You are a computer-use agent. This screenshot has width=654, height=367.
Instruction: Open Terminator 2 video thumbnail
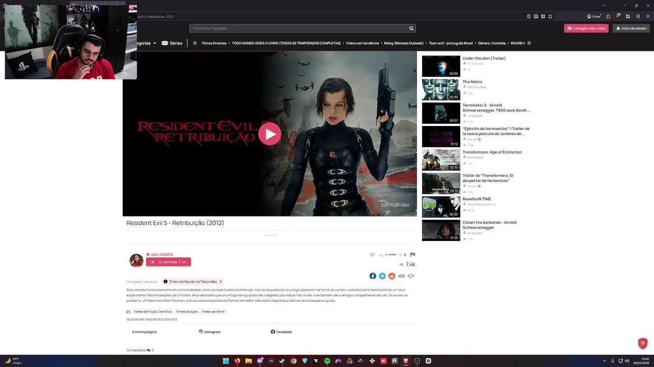pos(441,113)
